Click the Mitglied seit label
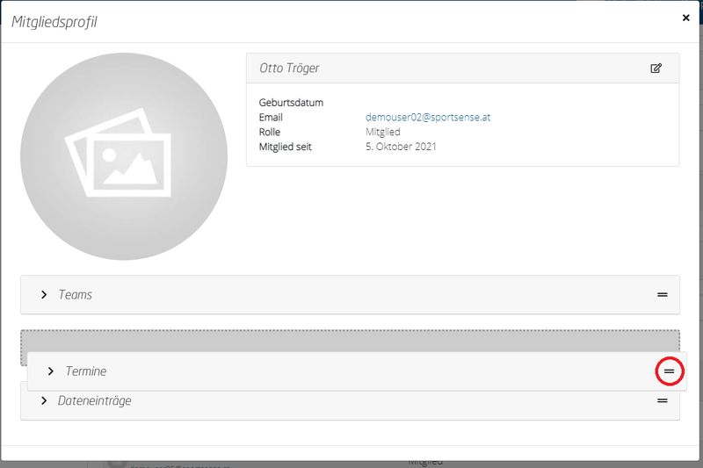The height and width of the screenshot is (468, 703). pos(286,147)
